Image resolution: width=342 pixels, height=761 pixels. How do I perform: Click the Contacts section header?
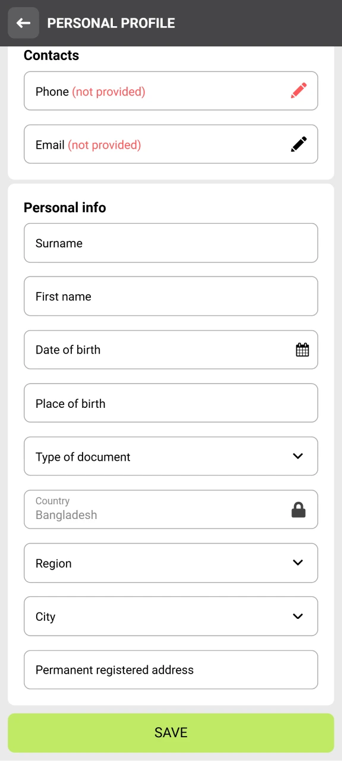(51, 55)
